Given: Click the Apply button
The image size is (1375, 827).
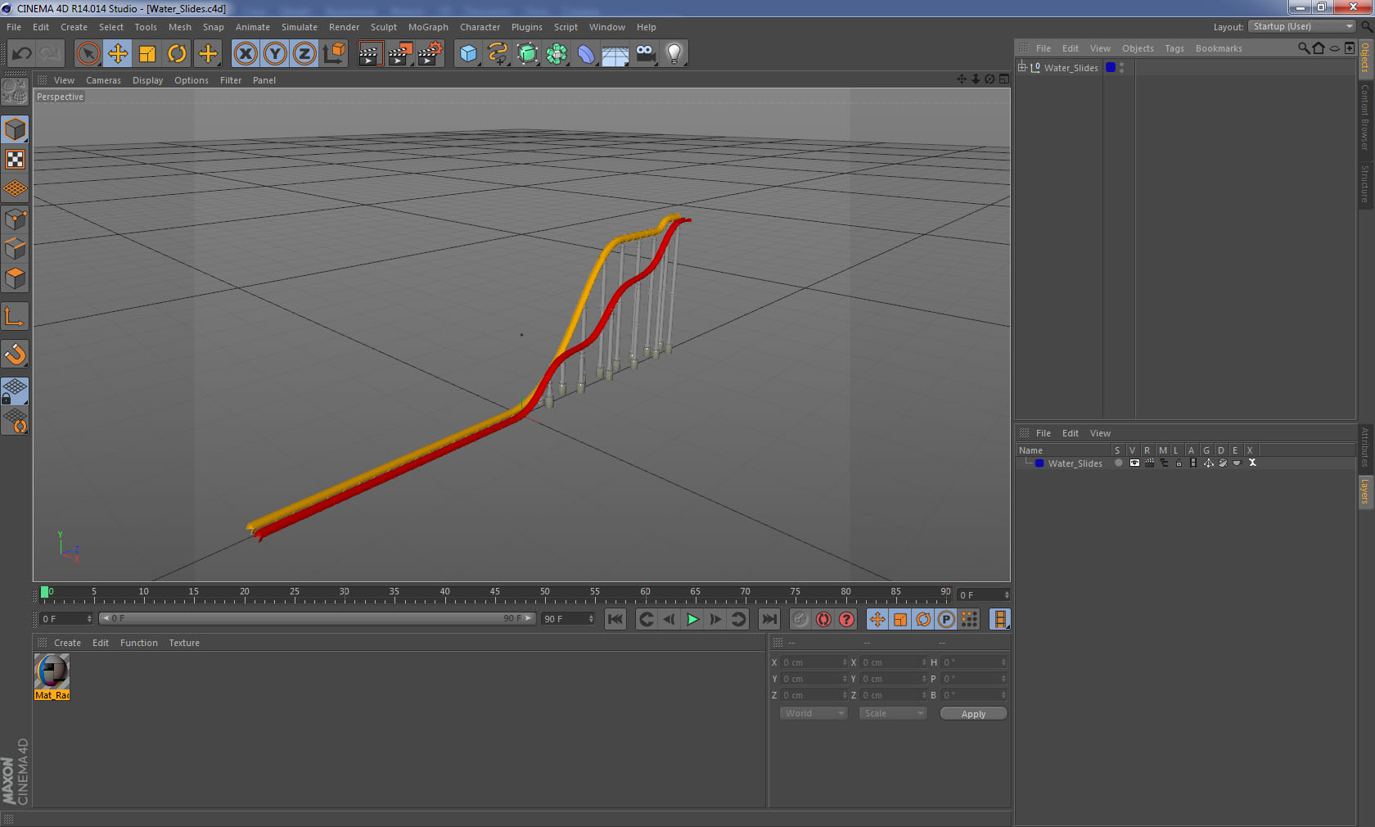Looking at the screenshot, I should (x=973, y=714).
